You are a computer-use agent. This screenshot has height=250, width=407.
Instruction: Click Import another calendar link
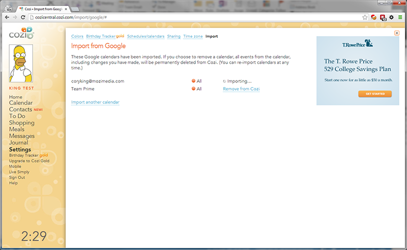click(x=95, y=102)
